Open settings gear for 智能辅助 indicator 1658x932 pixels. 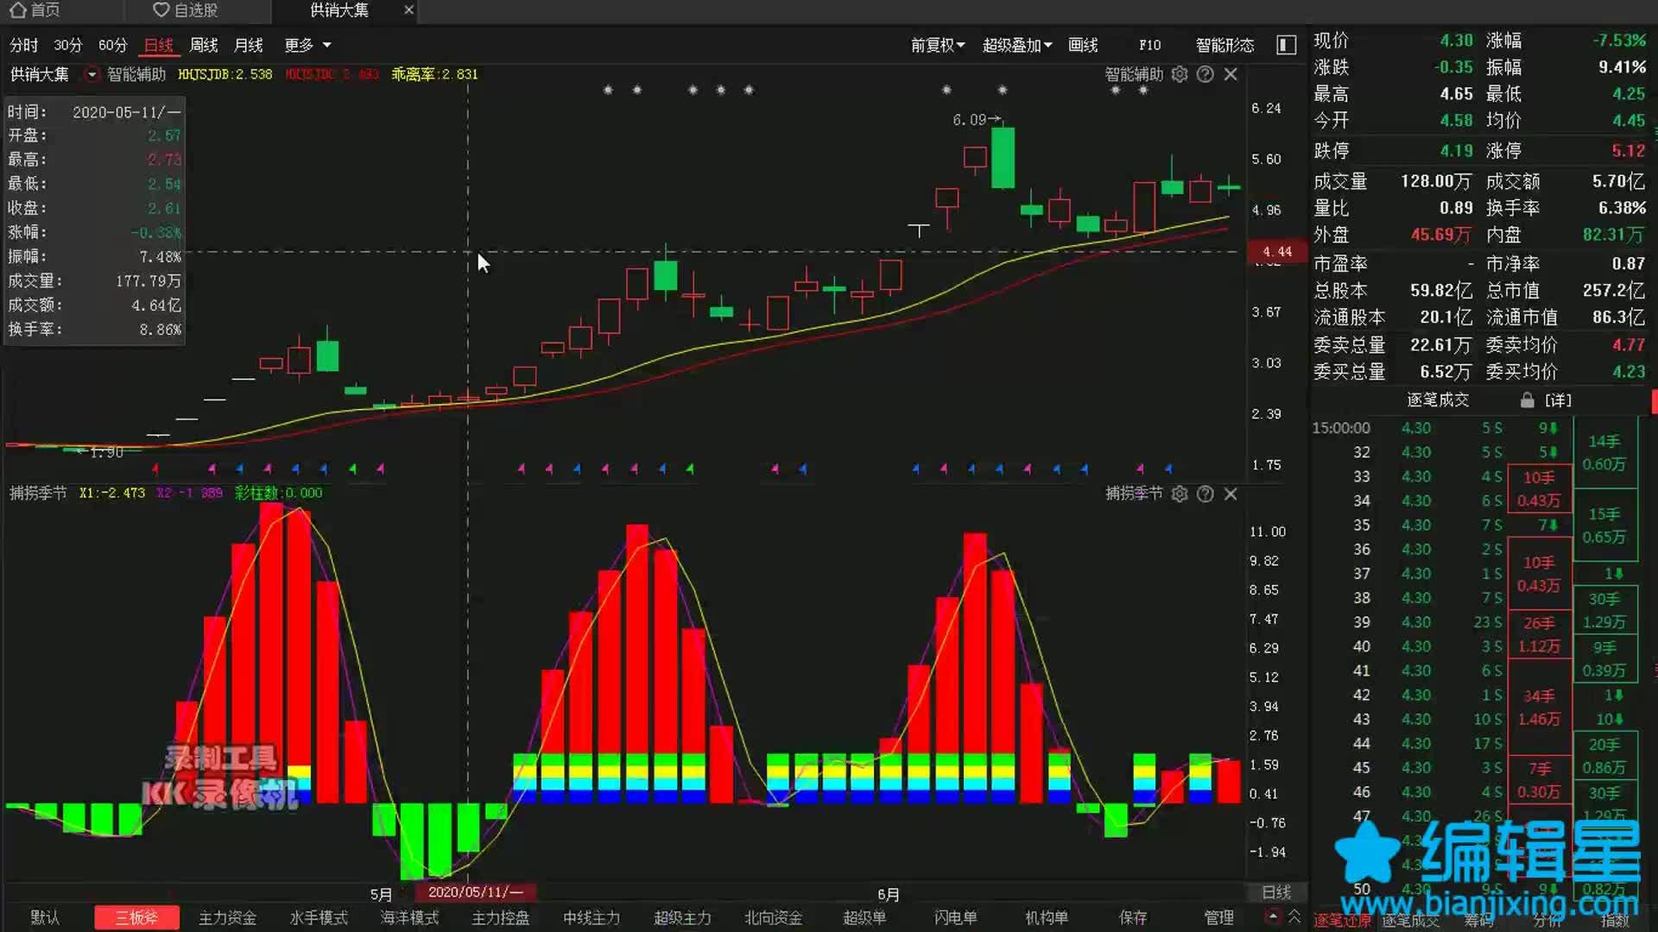(x=1180, y=74)
